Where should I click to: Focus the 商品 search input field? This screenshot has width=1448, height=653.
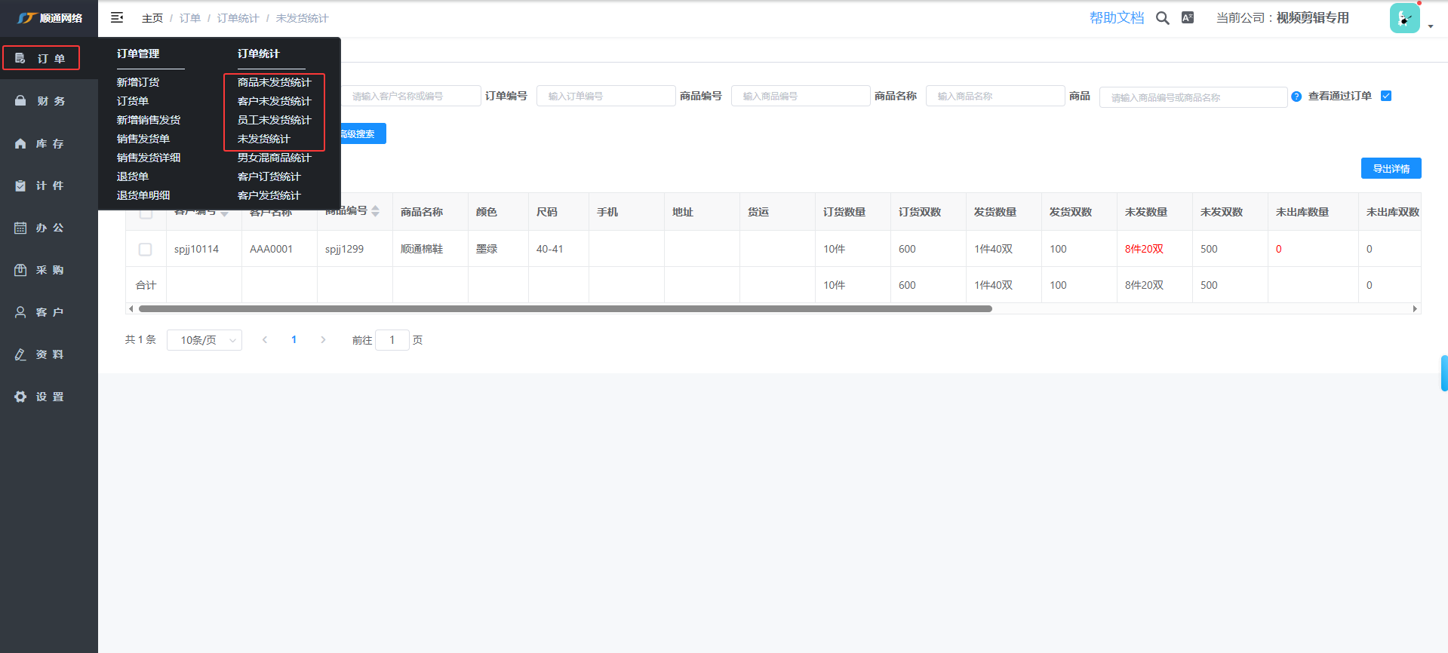coord(1194,97)
